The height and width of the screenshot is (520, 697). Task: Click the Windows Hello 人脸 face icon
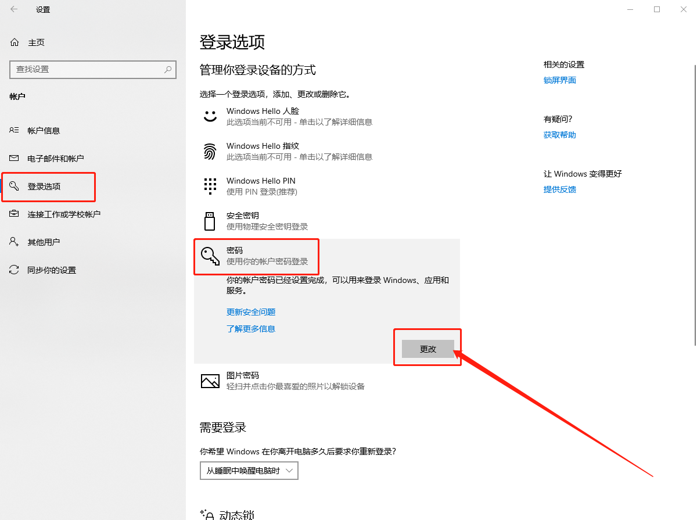pos(210,116)
